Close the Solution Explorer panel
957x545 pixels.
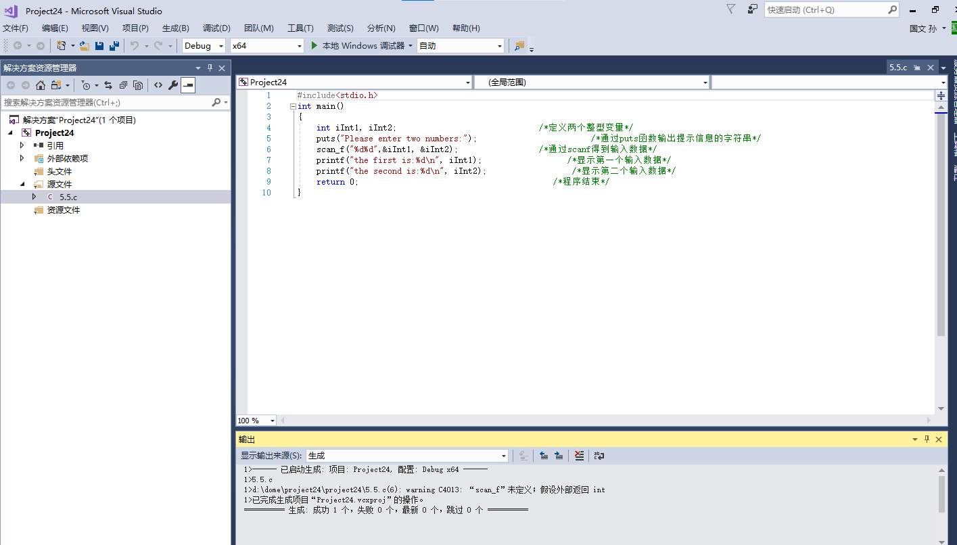pos(222,68)
